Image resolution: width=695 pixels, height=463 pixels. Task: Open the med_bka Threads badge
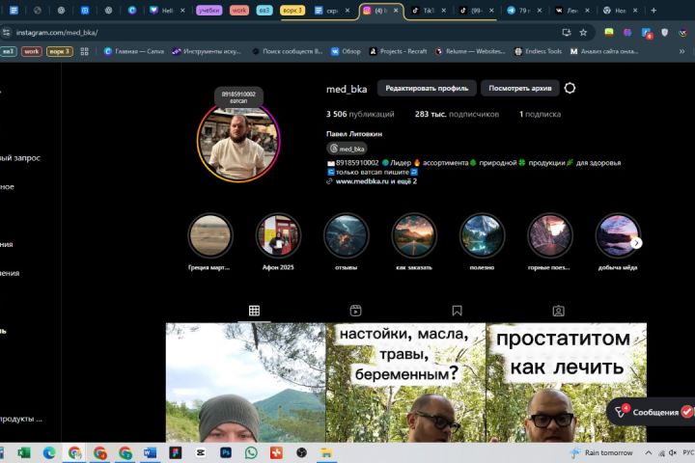click(x=347, y=149)
